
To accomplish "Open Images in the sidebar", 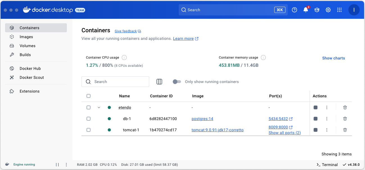I will tap(36, 37).
